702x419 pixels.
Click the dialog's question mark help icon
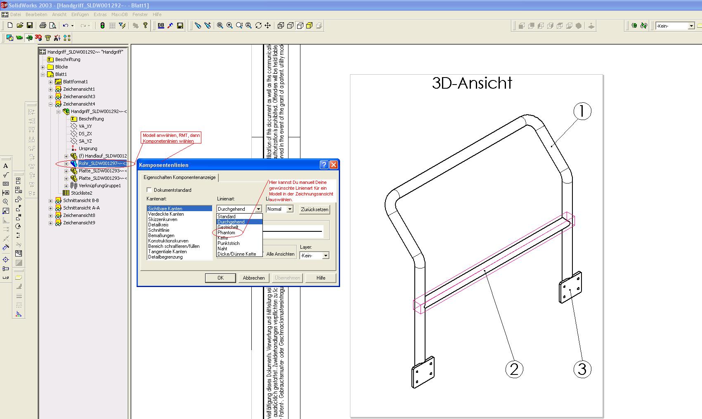click(324, 165)
